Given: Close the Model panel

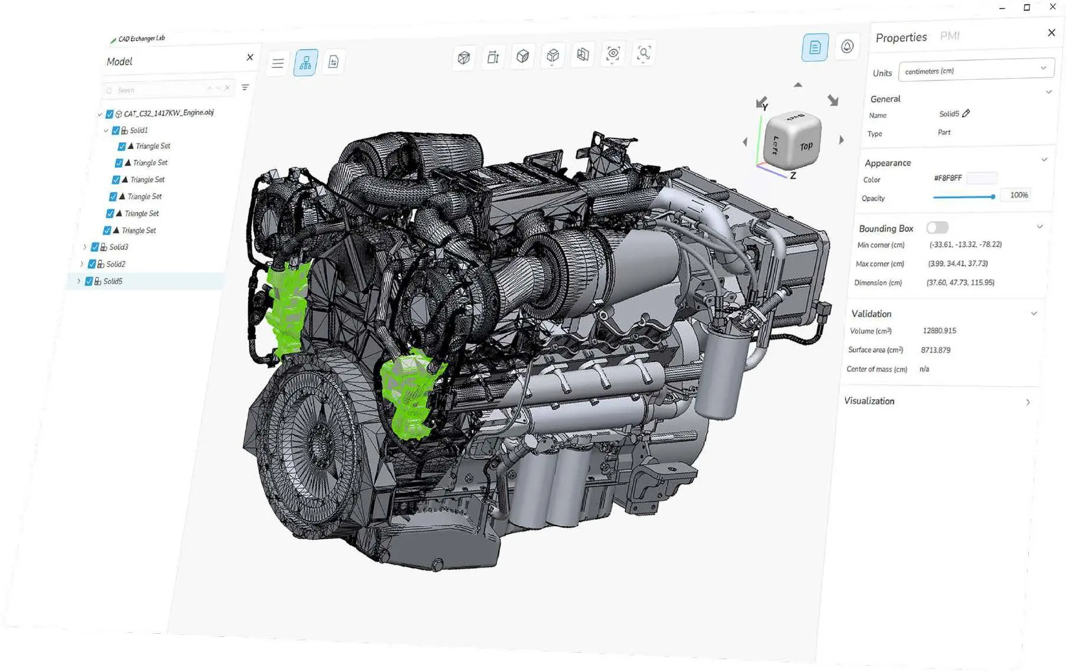Looking at the screenshot, I should (x=250, y=57).
